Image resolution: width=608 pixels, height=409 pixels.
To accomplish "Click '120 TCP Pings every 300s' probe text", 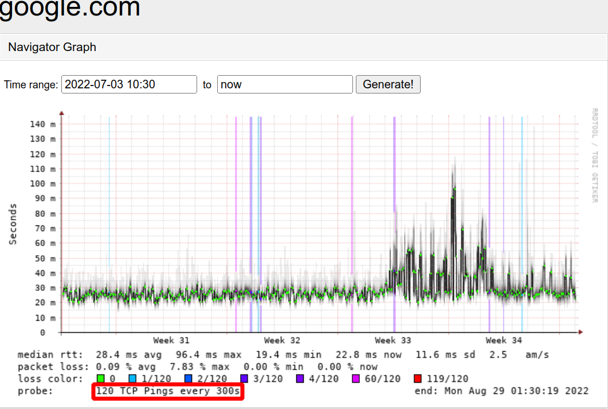I will point(168,391).
